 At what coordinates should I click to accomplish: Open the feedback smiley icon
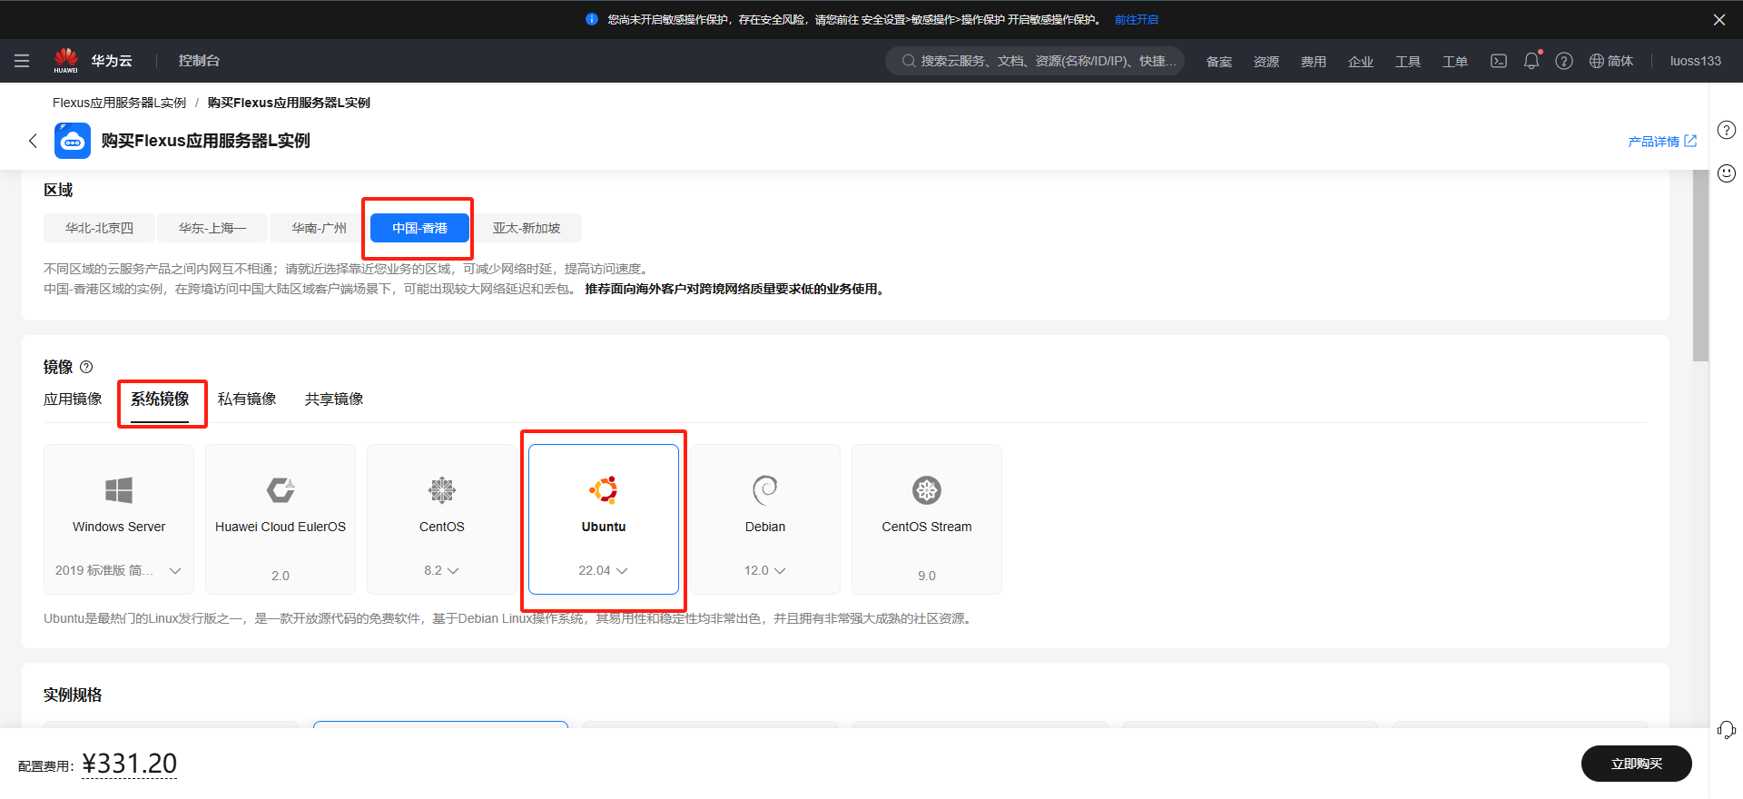click(1726, 173)
